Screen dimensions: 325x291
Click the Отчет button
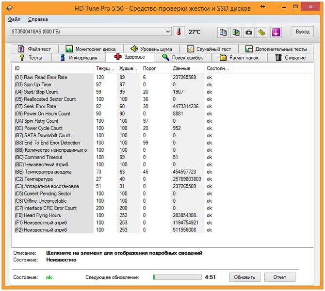pyautogui.click(x=279, y=277)
